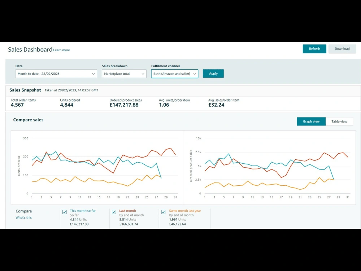Expand the Sales breakdown dropdown
361x271 pixels.
124,74
